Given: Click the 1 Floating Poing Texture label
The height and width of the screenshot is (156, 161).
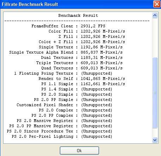Looking at the screenshot, I should (x=44, y=73).
